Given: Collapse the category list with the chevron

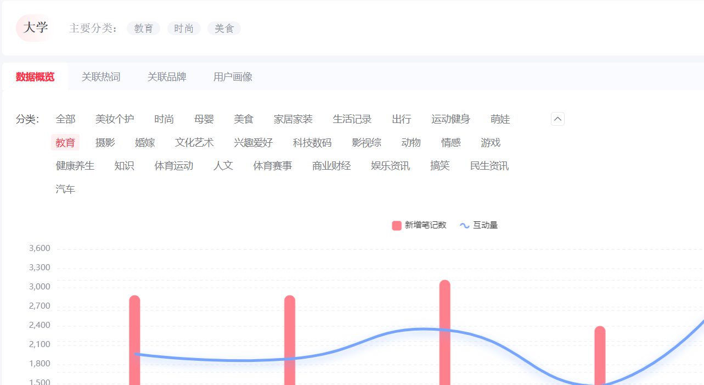Looking at the screenshot, I should click(557, 119).
